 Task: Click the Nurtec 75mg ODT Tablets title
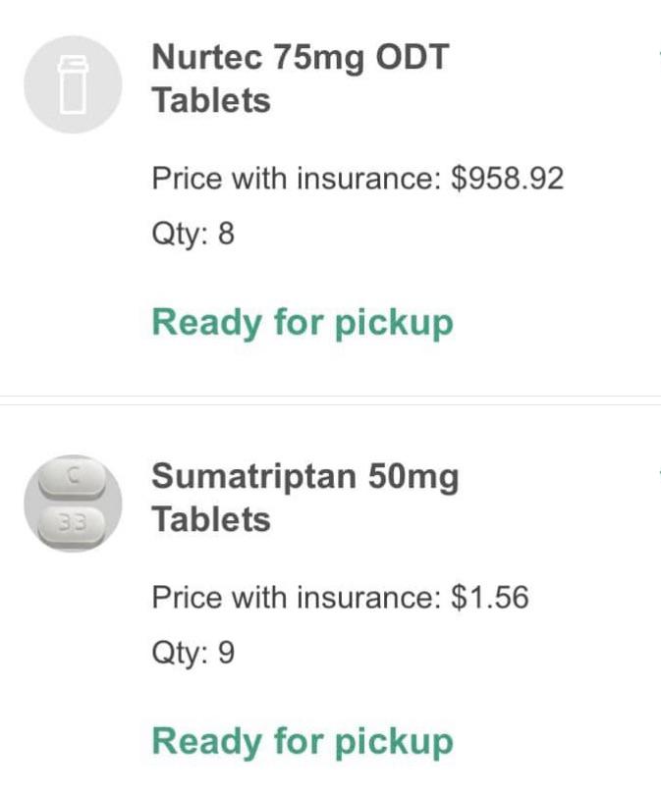[x=301, y=80]
